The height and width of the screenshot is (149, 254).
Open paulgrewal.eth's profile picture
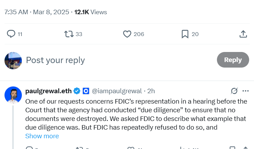tap(13, 95)
